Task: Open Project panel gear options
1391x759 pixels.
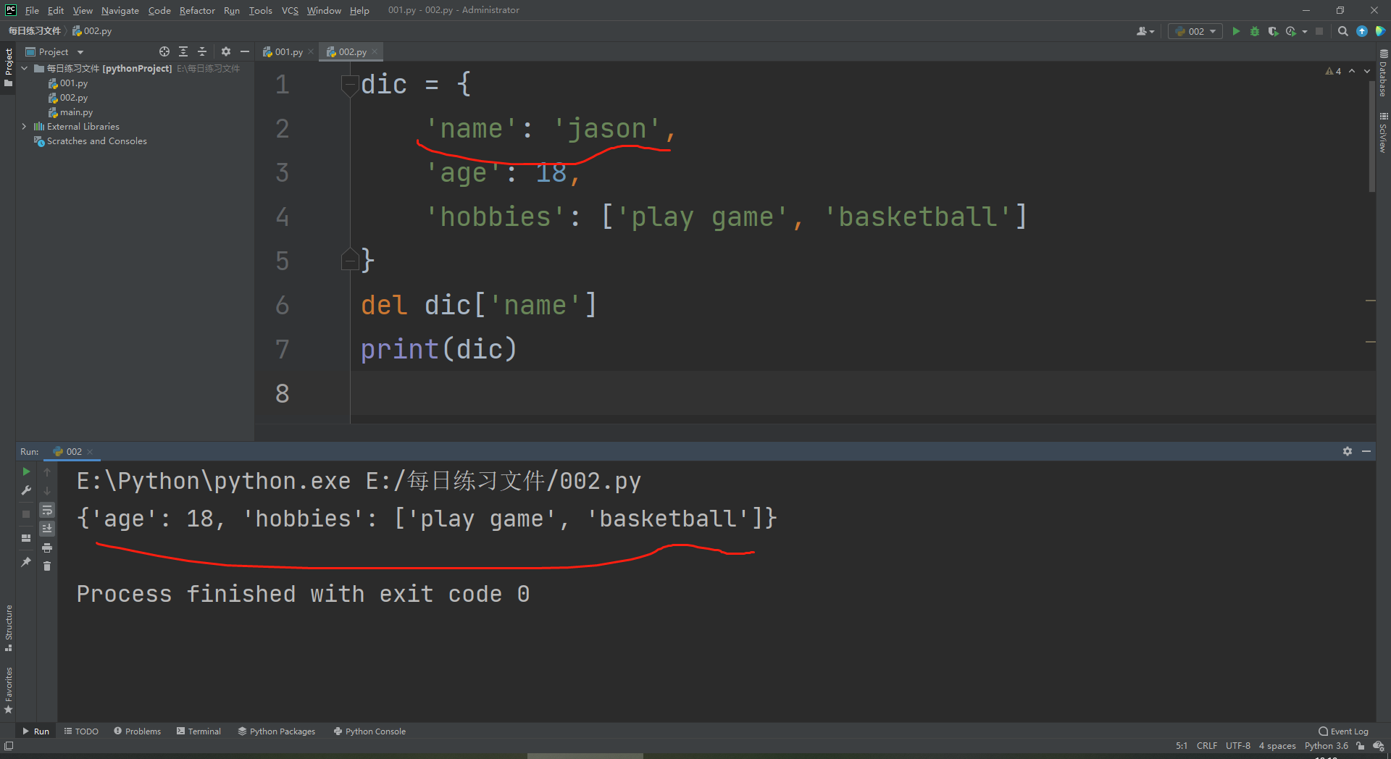Action: pos(226,51)
